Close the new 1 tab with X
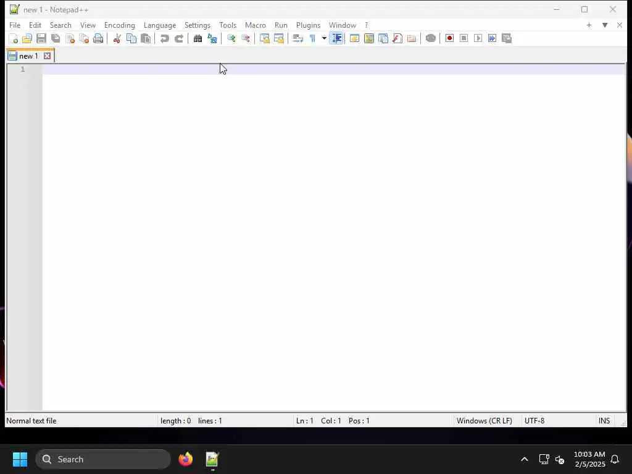The image size is (632, 474). click(47, 56)
